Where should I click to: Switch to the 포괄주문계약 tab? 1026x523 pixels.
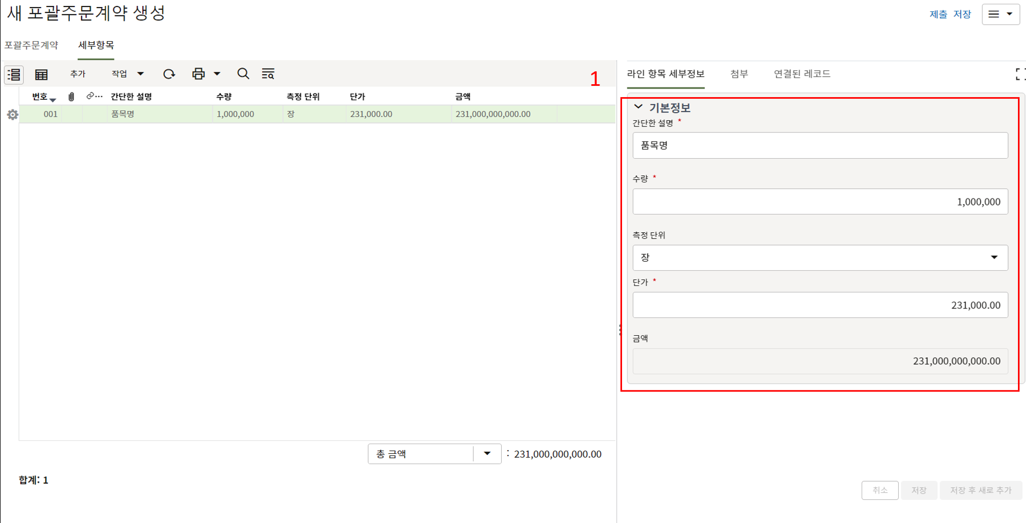click(31, 45)
